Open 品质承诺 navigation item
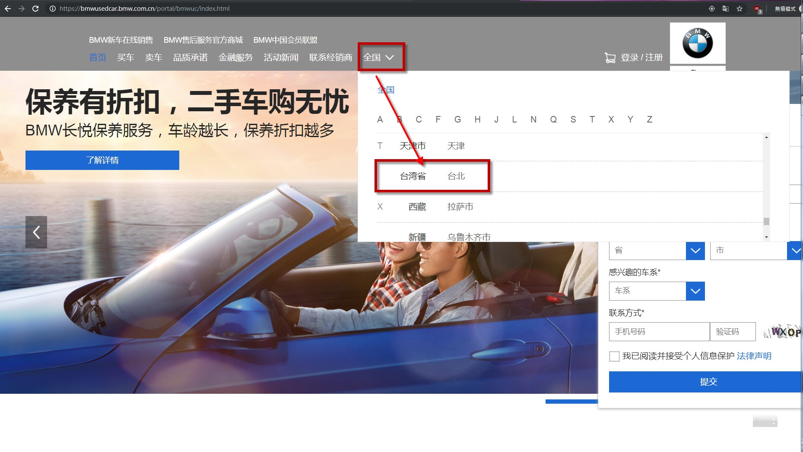 [x=190, y=57]
